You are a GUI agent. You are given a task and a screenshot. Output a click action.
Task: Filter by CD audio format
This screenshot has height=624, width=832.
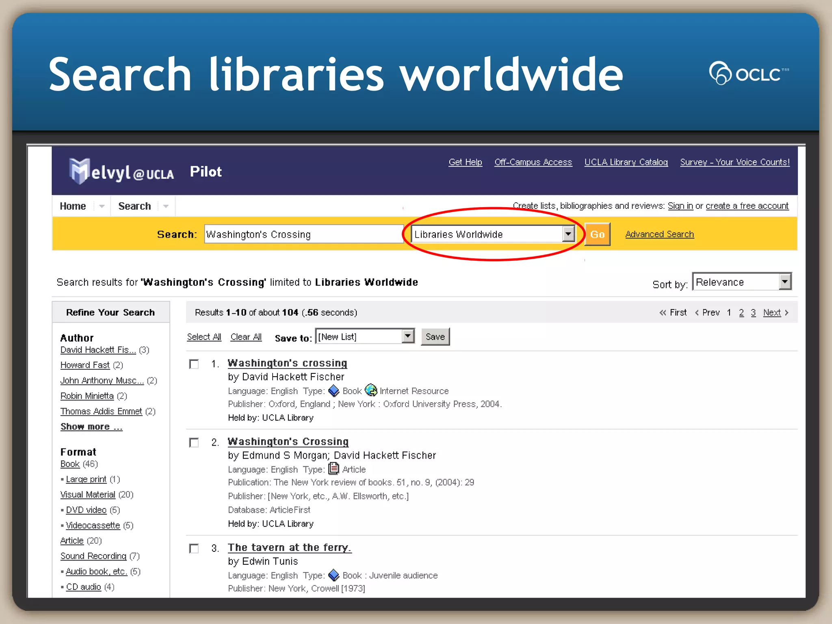pyautogui.click(x=83, y=587)
